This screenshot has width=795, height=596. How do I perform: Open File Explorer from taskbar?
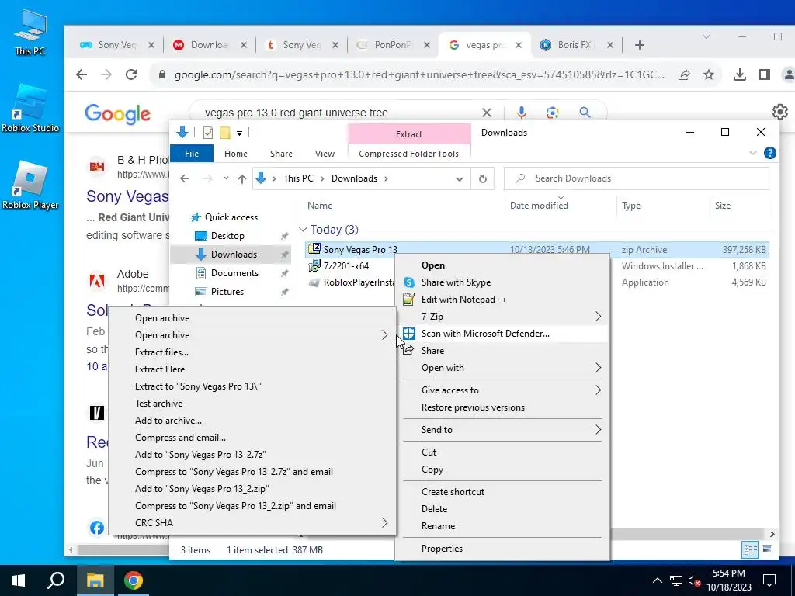95,580
